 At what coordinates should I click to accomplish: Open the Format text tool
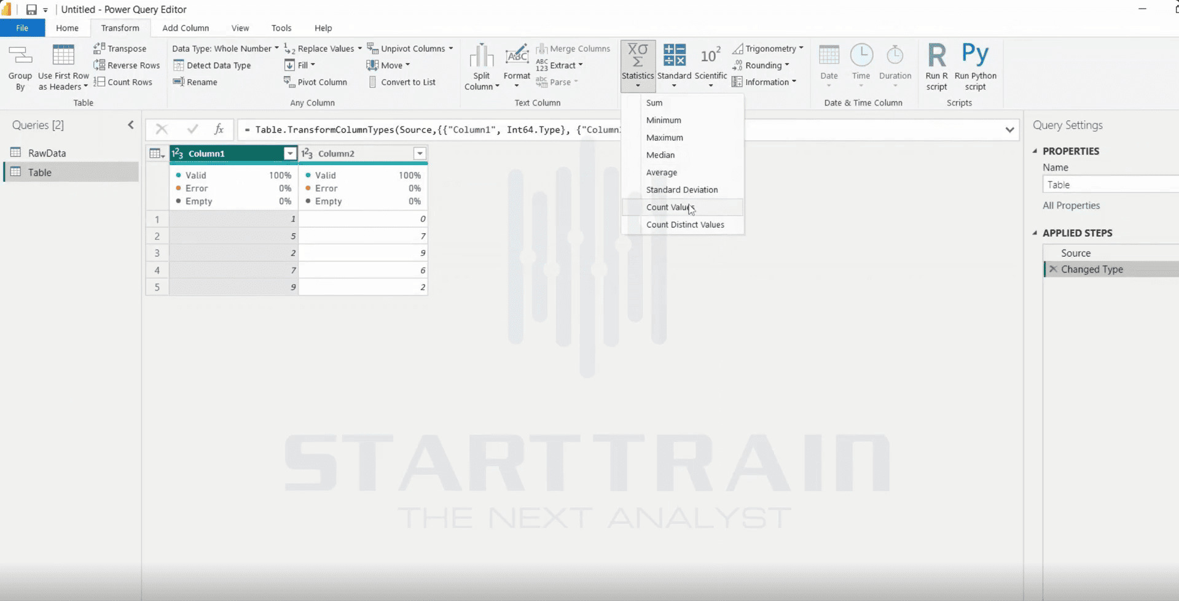point(517,66)
